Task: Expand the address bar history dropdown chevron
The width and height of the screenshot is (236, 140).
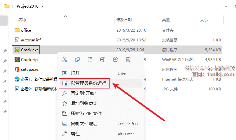Action: click(226, 6)
